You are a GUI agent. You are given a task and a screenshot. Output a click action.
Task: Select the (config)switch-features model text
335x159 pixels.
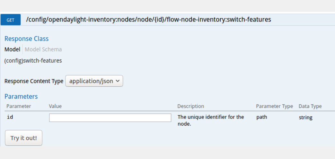(x=33, y=60)
